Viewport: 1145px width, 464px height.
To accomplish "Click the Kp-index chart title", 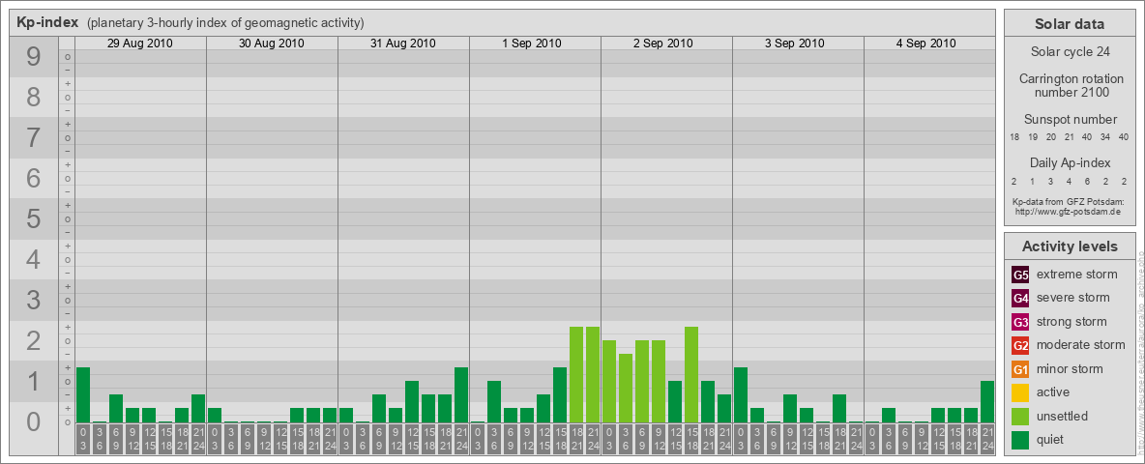I will (49, 22).
